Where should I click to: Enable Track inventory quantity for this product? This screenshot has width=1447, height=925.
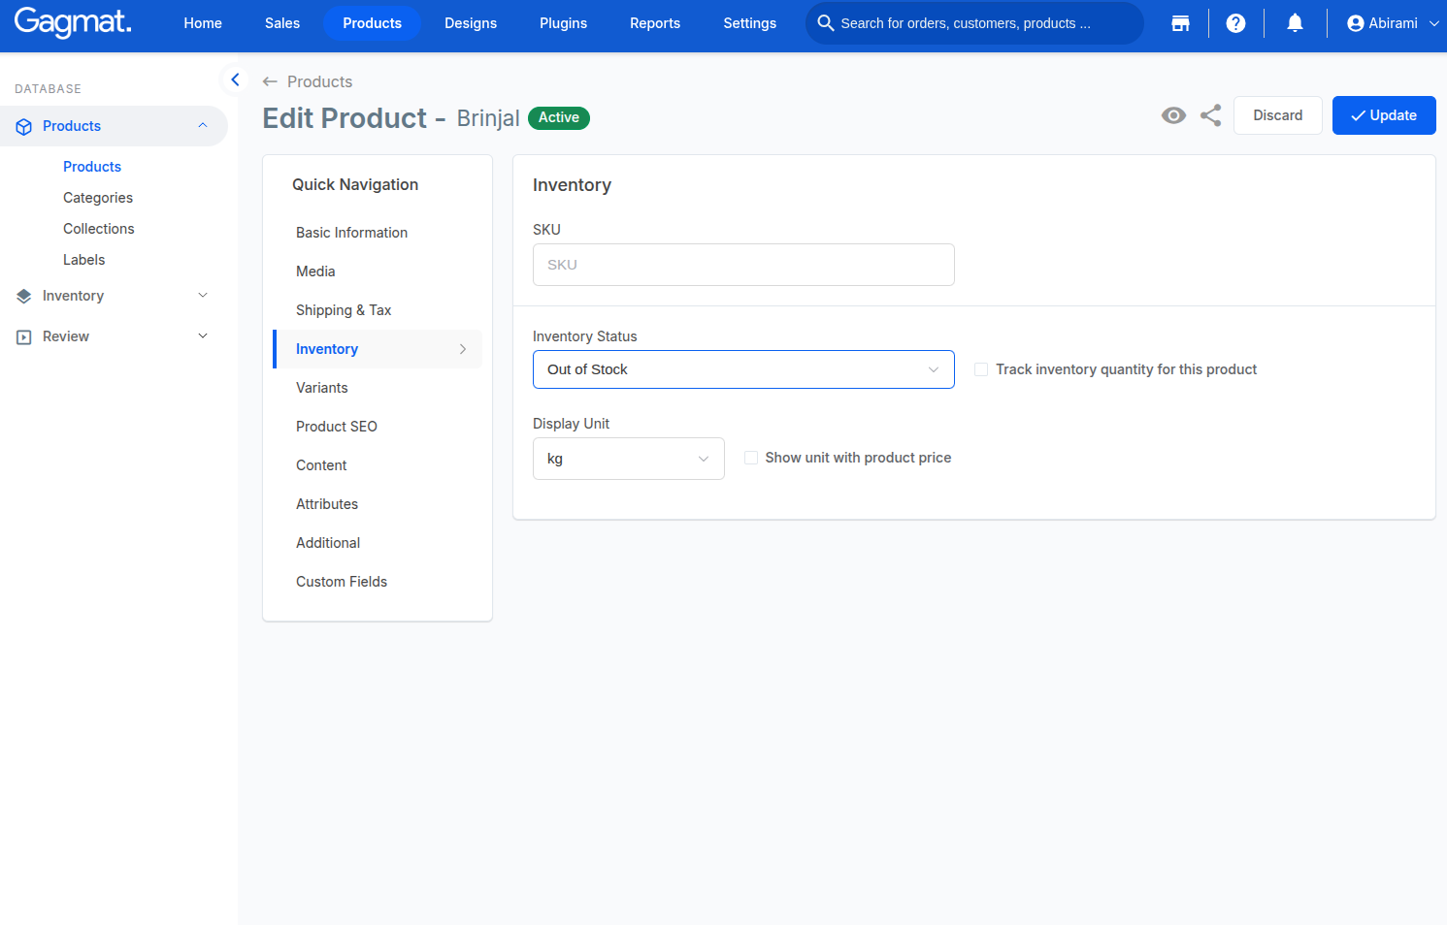(981, 369)
